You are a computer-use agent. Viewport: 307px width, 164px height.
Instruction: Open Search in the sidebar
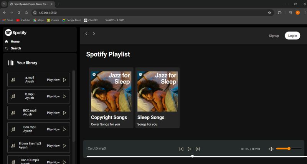point(16,48)
